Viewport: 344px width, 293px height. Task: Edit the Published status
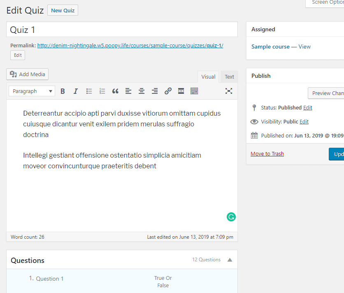point(307,108)
